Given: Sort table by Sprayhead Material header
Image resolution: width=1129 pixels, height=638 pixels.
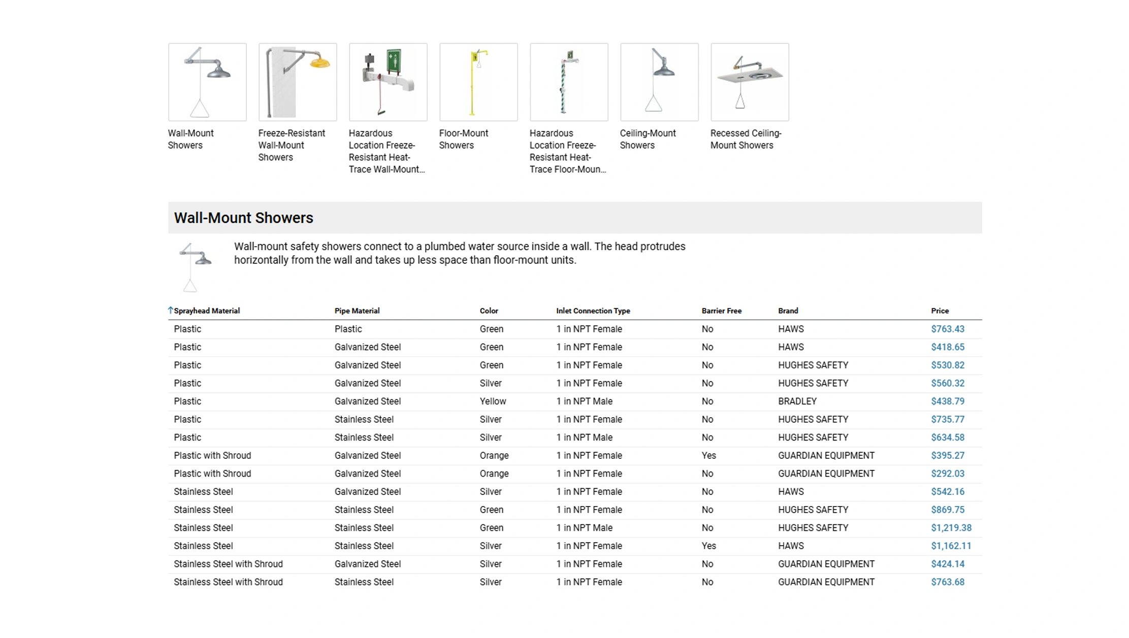Looking at the screenshot, I should pyautogui.click(x=207, y=311).
